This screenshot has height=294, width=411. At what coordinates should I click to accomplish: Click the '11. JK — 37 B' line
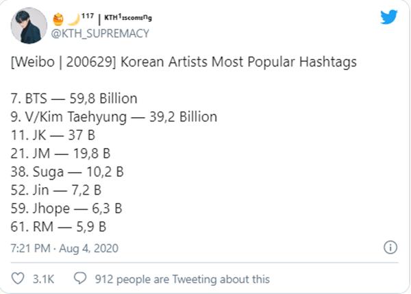click(x=48, y=136)
